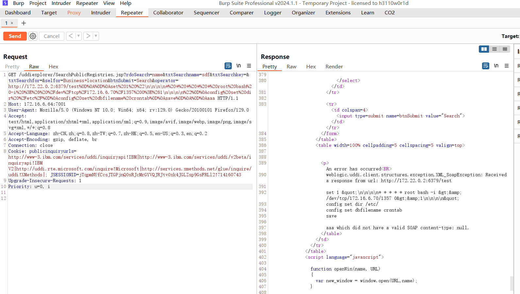Open the Intruder menu in menu bar
Viewport: 520px width, 294px height.
point(61,3)
